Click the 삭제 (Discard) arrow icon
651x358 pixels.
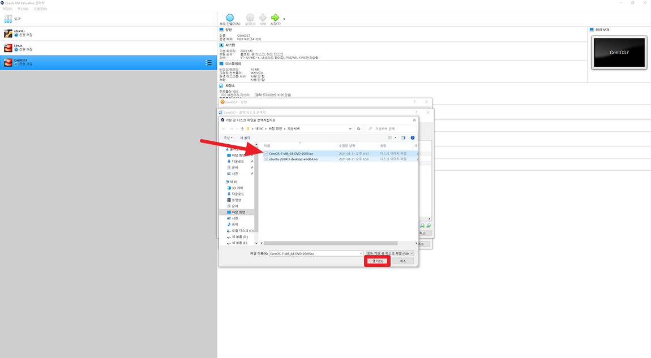click(x=263, y=18)
